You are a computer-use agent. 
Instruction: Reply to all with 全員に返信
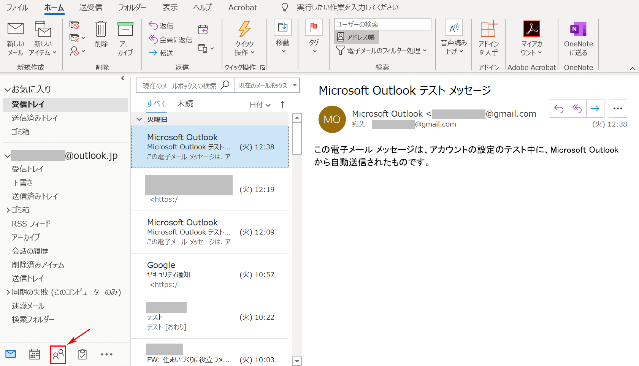[x=170, y=39]
